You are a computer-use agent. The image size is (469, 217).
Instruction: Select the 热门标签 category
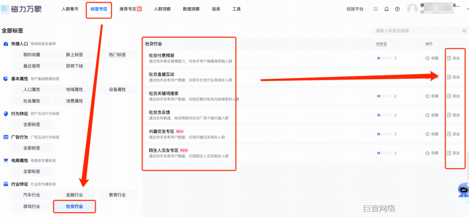pyautogui.click(x=117, y=55)
